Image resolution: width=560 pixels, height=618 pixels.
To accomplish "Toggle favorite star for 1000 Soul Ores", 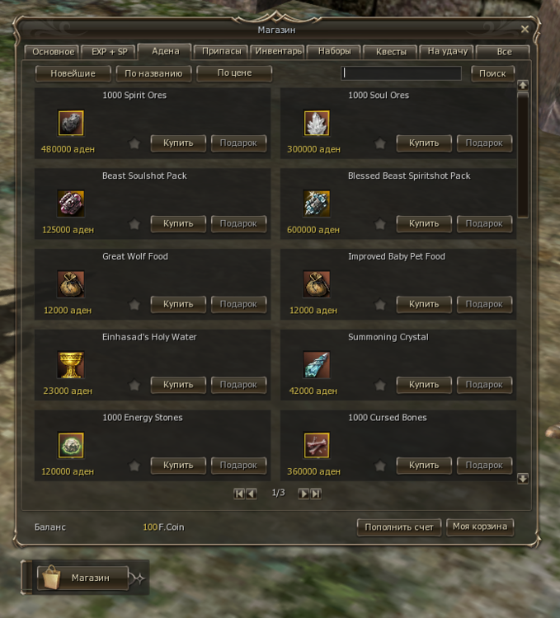I will tap(380, 143).
